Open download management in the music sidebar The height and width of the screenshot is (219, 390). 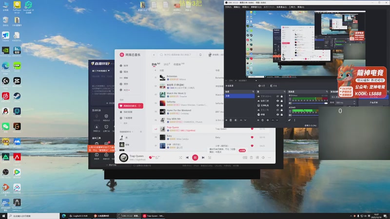click(x=126, y=118)
